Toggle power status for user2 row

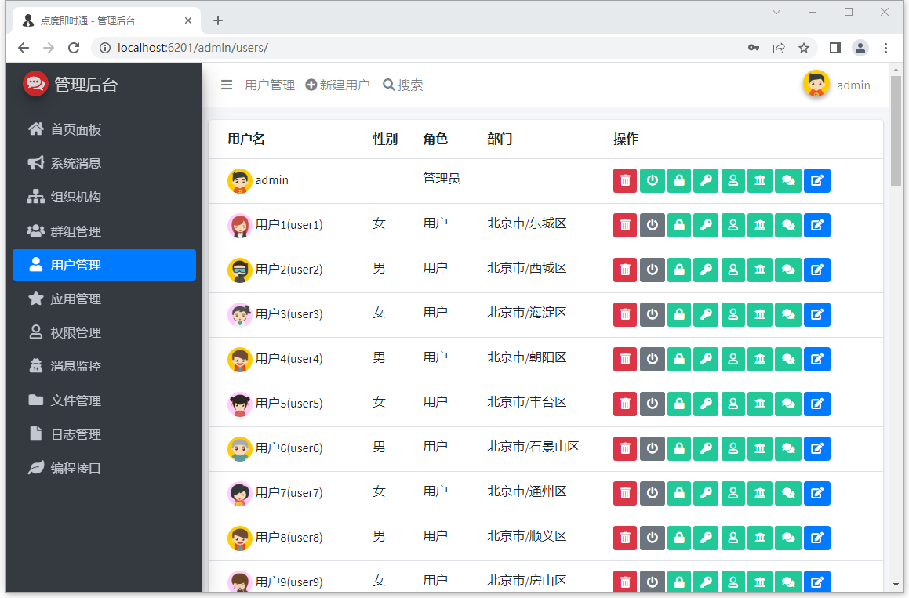(x=653, y=270)
